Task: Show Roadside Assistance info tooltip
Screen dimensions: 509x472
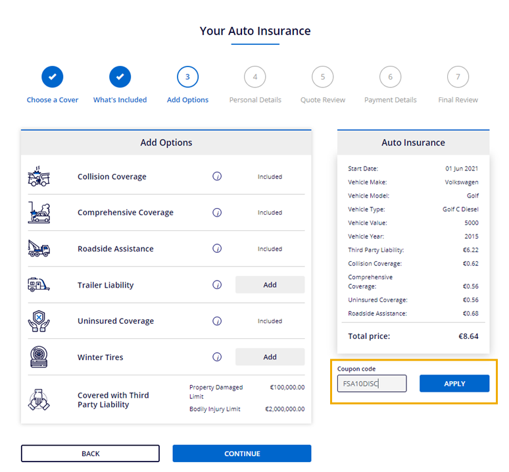Action: pos(217,249)
